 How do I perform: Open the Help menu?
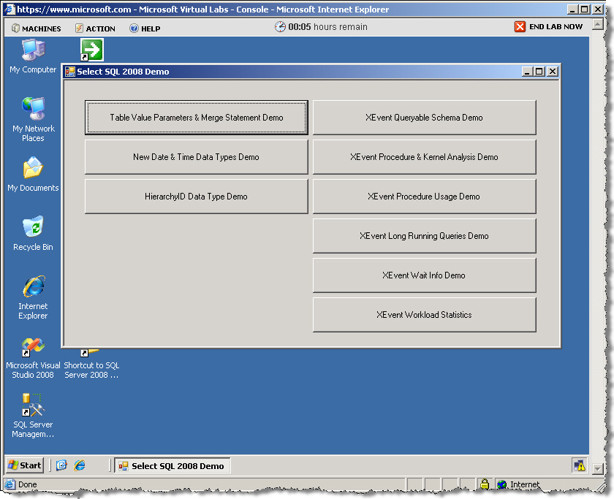145,28
